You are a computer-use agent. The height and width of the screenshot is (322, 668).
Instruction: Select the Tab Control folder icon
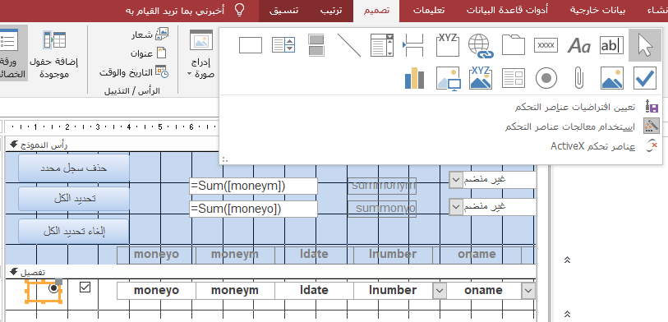tap(513, 45)
